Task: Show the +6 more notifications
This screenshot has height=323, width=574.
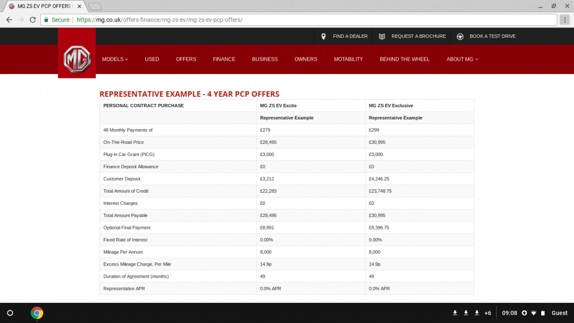Action: [x=487, y=313]
